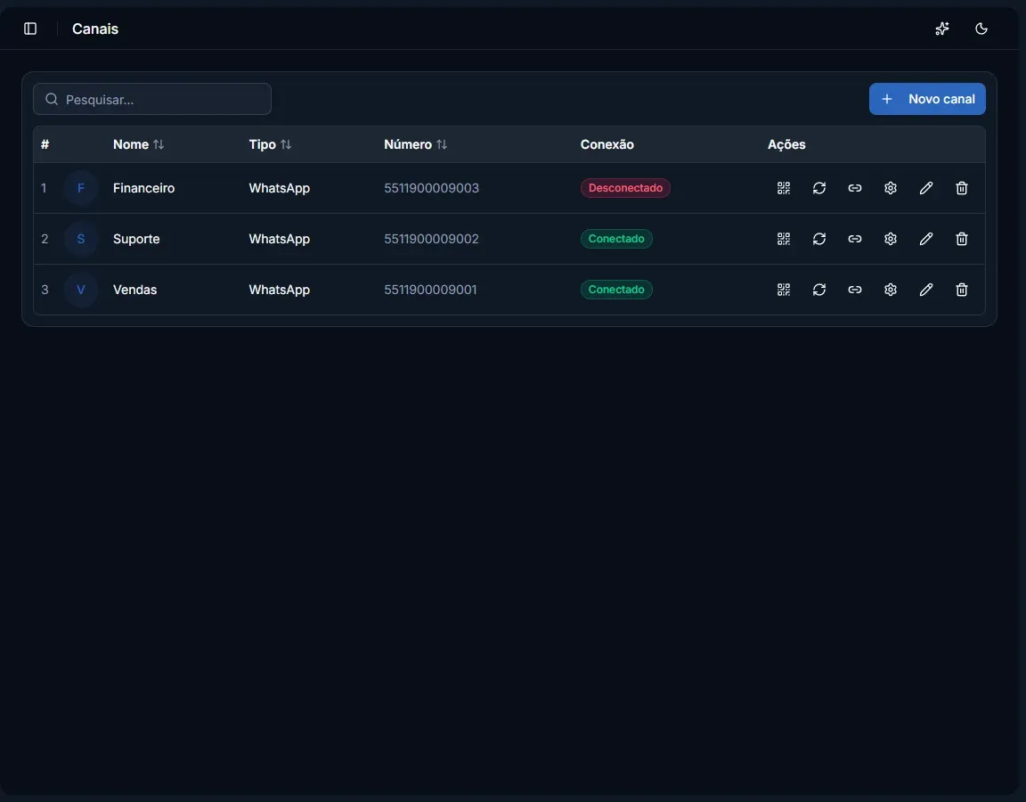Click the Desconectado status badge
Viewport: 1026px width, 802px height.
click(625, 188)
